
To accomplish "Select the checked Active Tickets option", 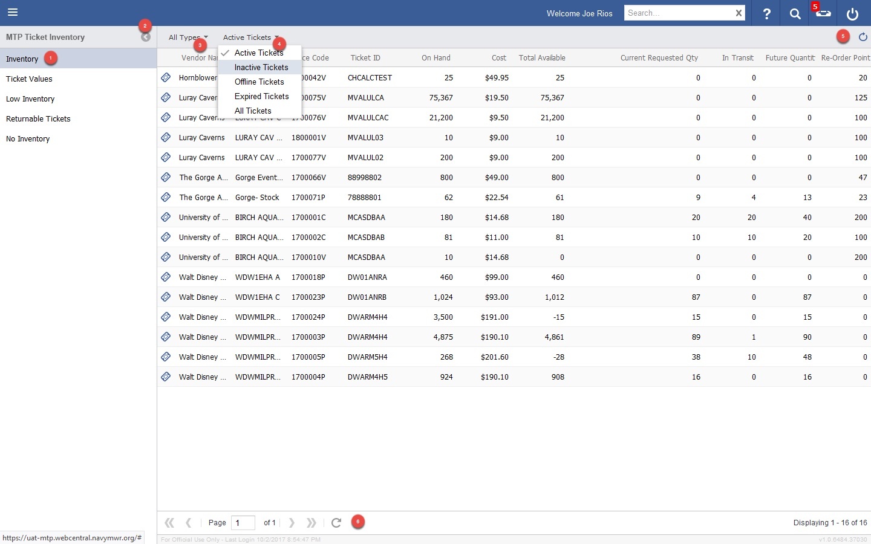I will pos(259,53).
